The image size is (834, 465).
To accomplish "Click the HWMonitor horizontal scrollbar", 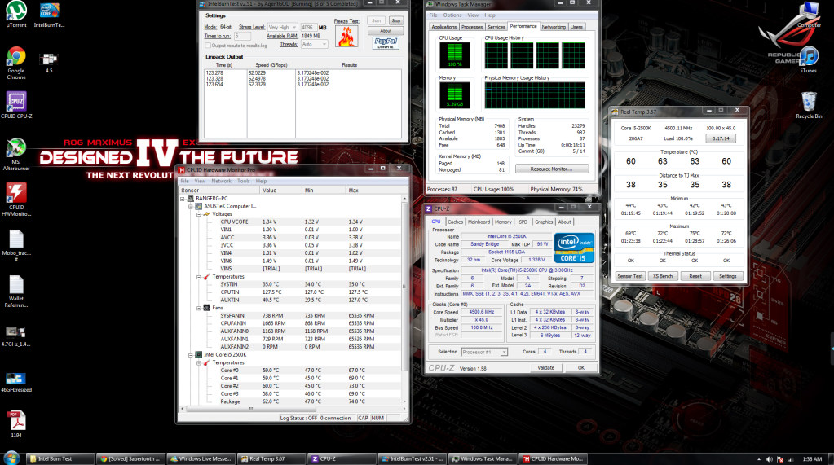I will pos(250,409).
